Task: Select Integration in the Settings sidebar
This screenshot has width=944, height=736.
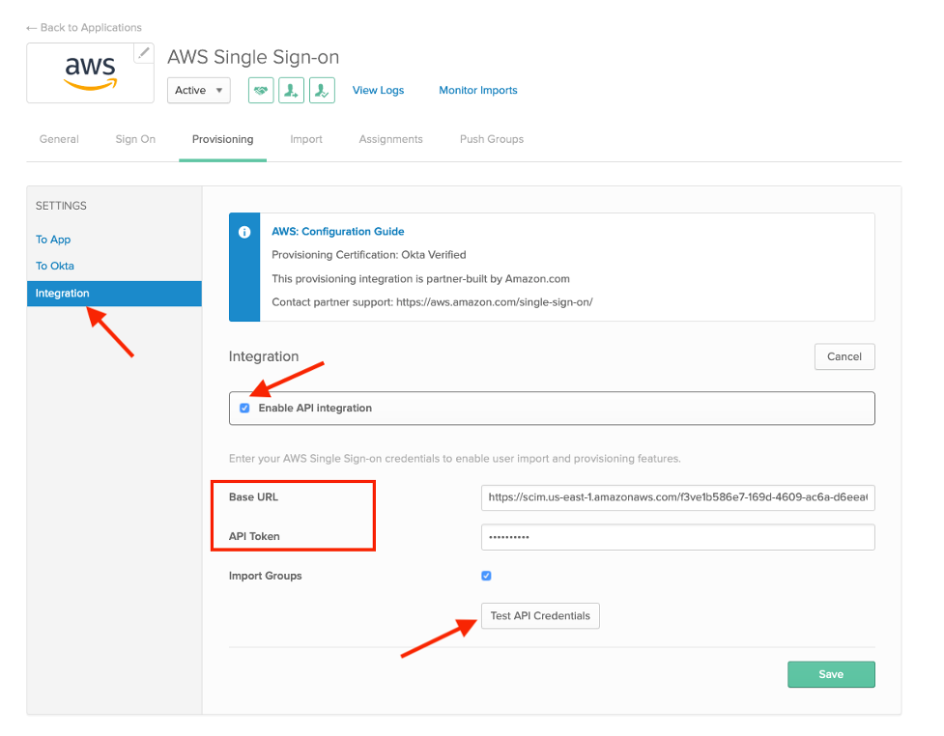Action: (62, 293)
